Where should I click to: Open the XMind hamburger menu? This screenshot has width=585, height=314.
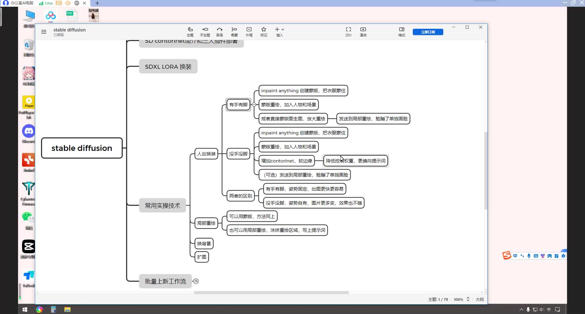click(44, 32)
